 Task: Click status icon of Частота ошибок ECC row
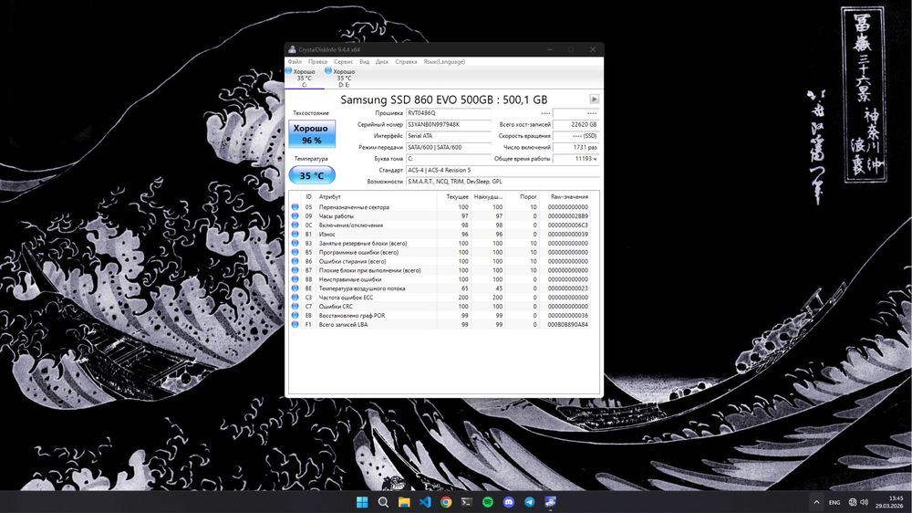[x=295, y=298]
